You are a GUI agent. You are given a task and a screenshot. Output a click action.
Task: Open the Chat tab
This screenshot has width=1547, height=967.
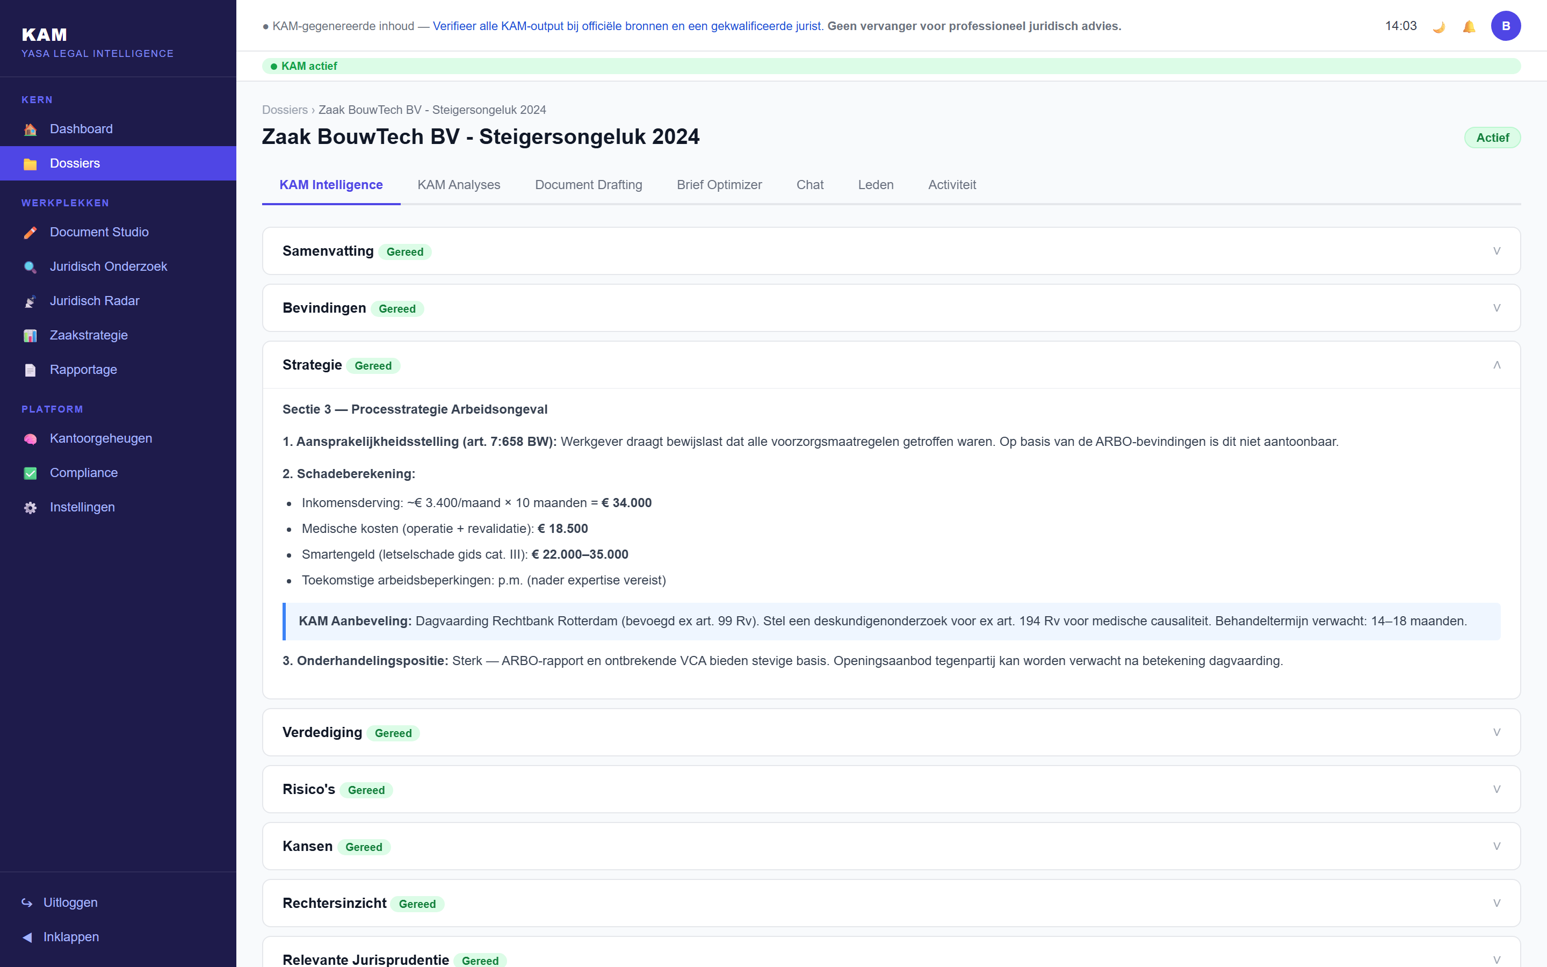(809, 185)
